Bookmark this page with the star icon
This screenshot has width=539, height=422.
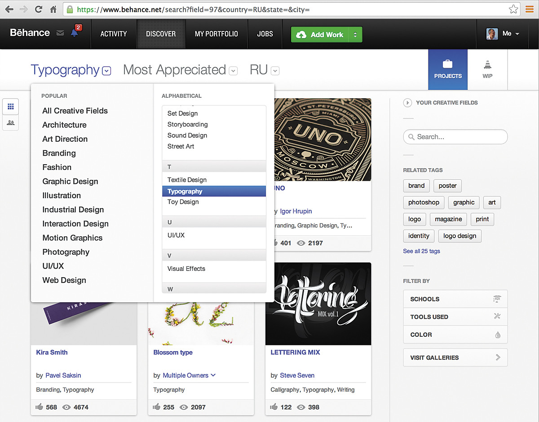[x=513, y=9]
